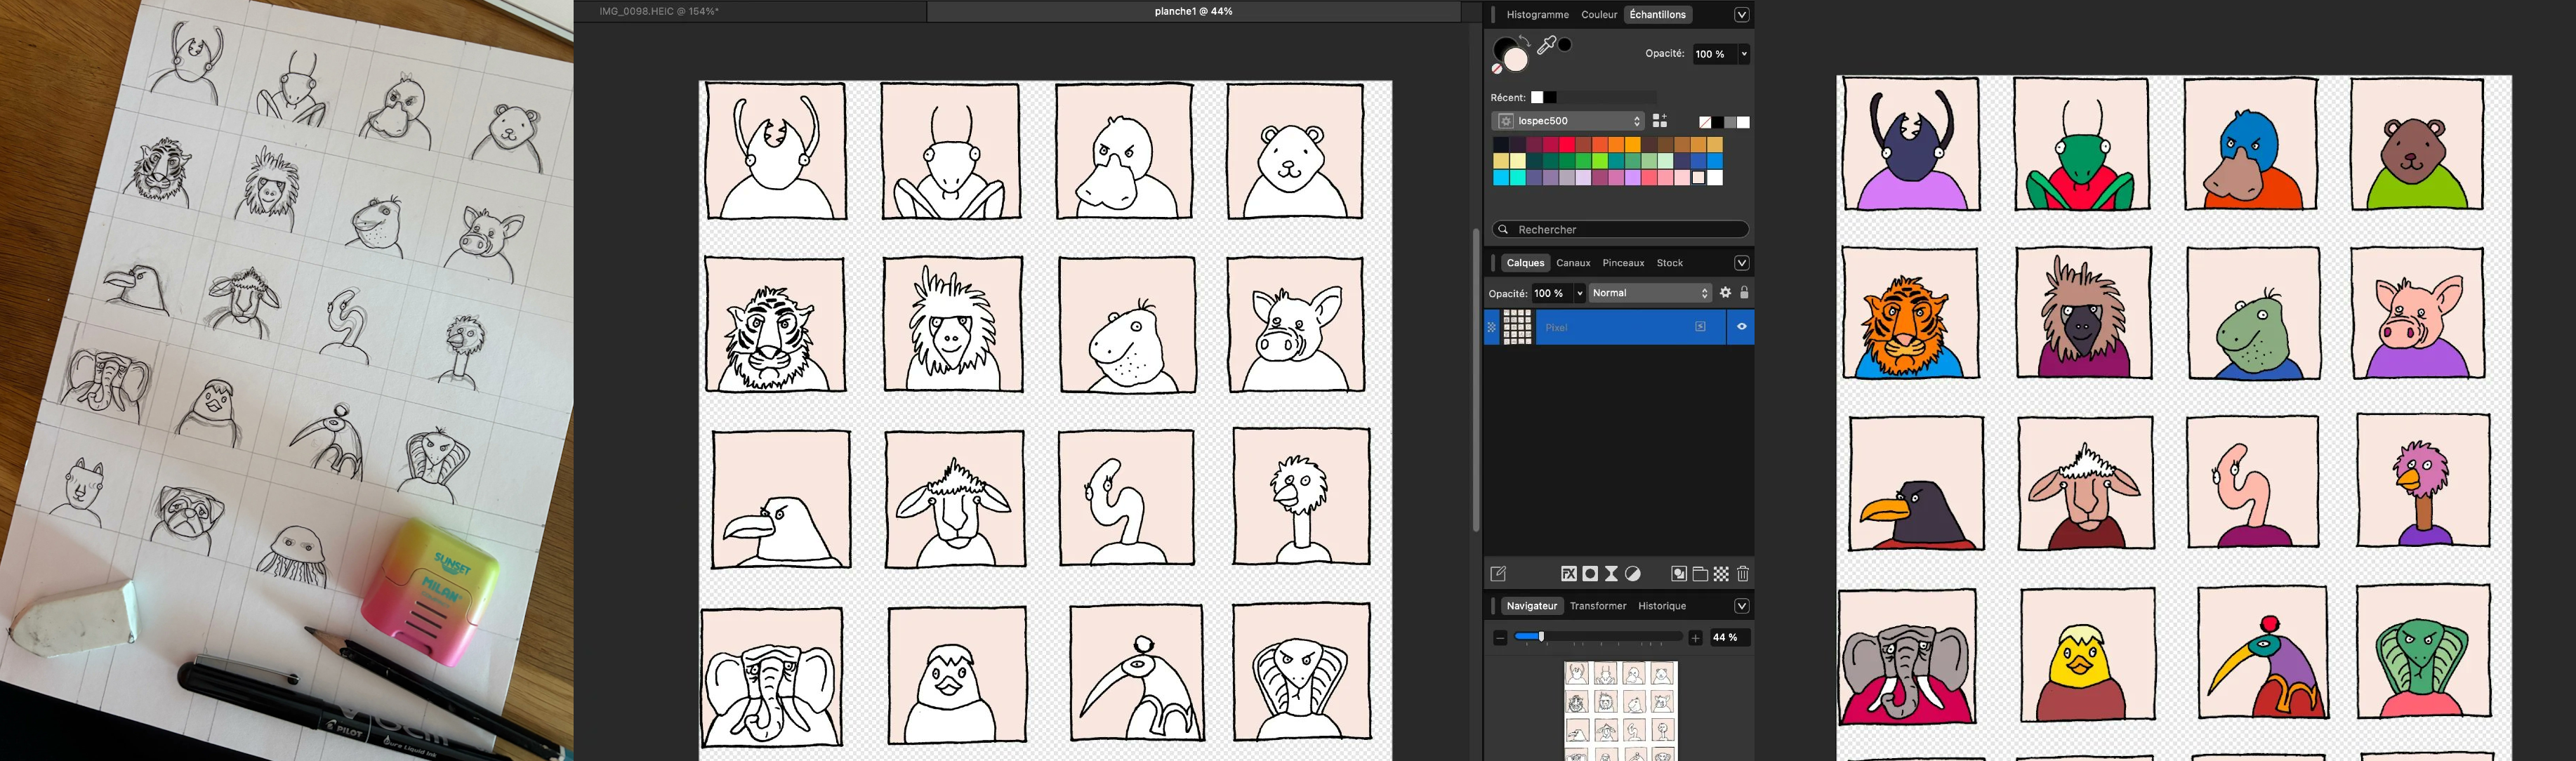This screenshot has height=761, width=2576.
Task: Delete the layer with trash icon
Action: pyautogui.click(x=1743, y=574)
